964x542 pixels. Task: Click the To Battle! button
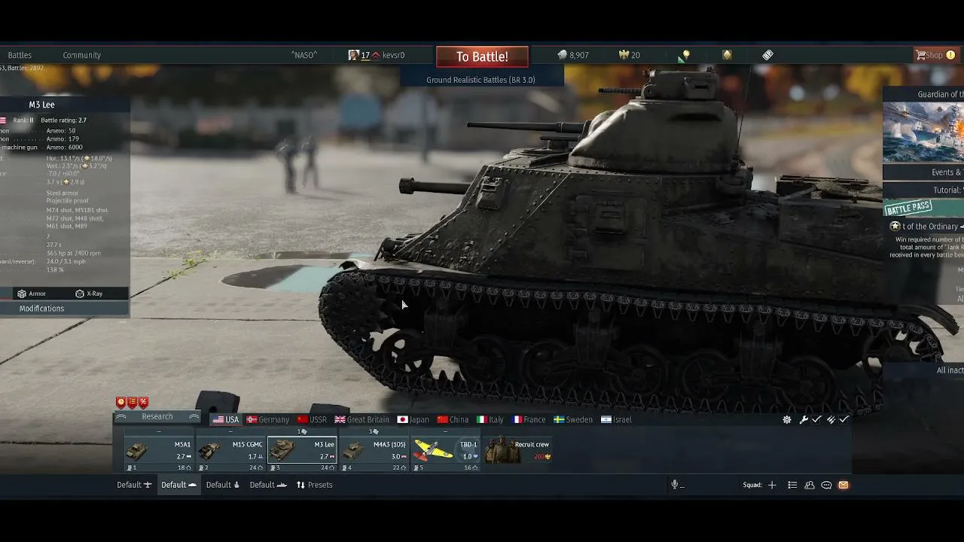[x=482, y=56]
